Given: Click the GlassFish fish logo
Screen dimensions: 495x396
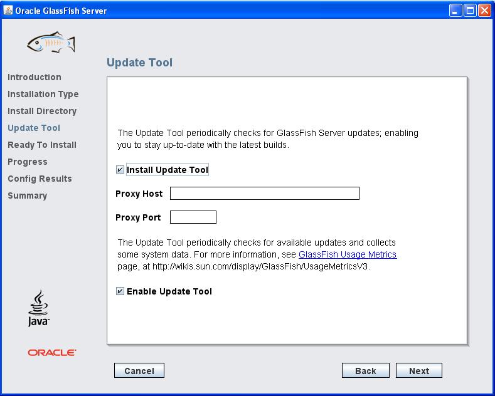Looking at the screenshot, I should coord(51,42).
